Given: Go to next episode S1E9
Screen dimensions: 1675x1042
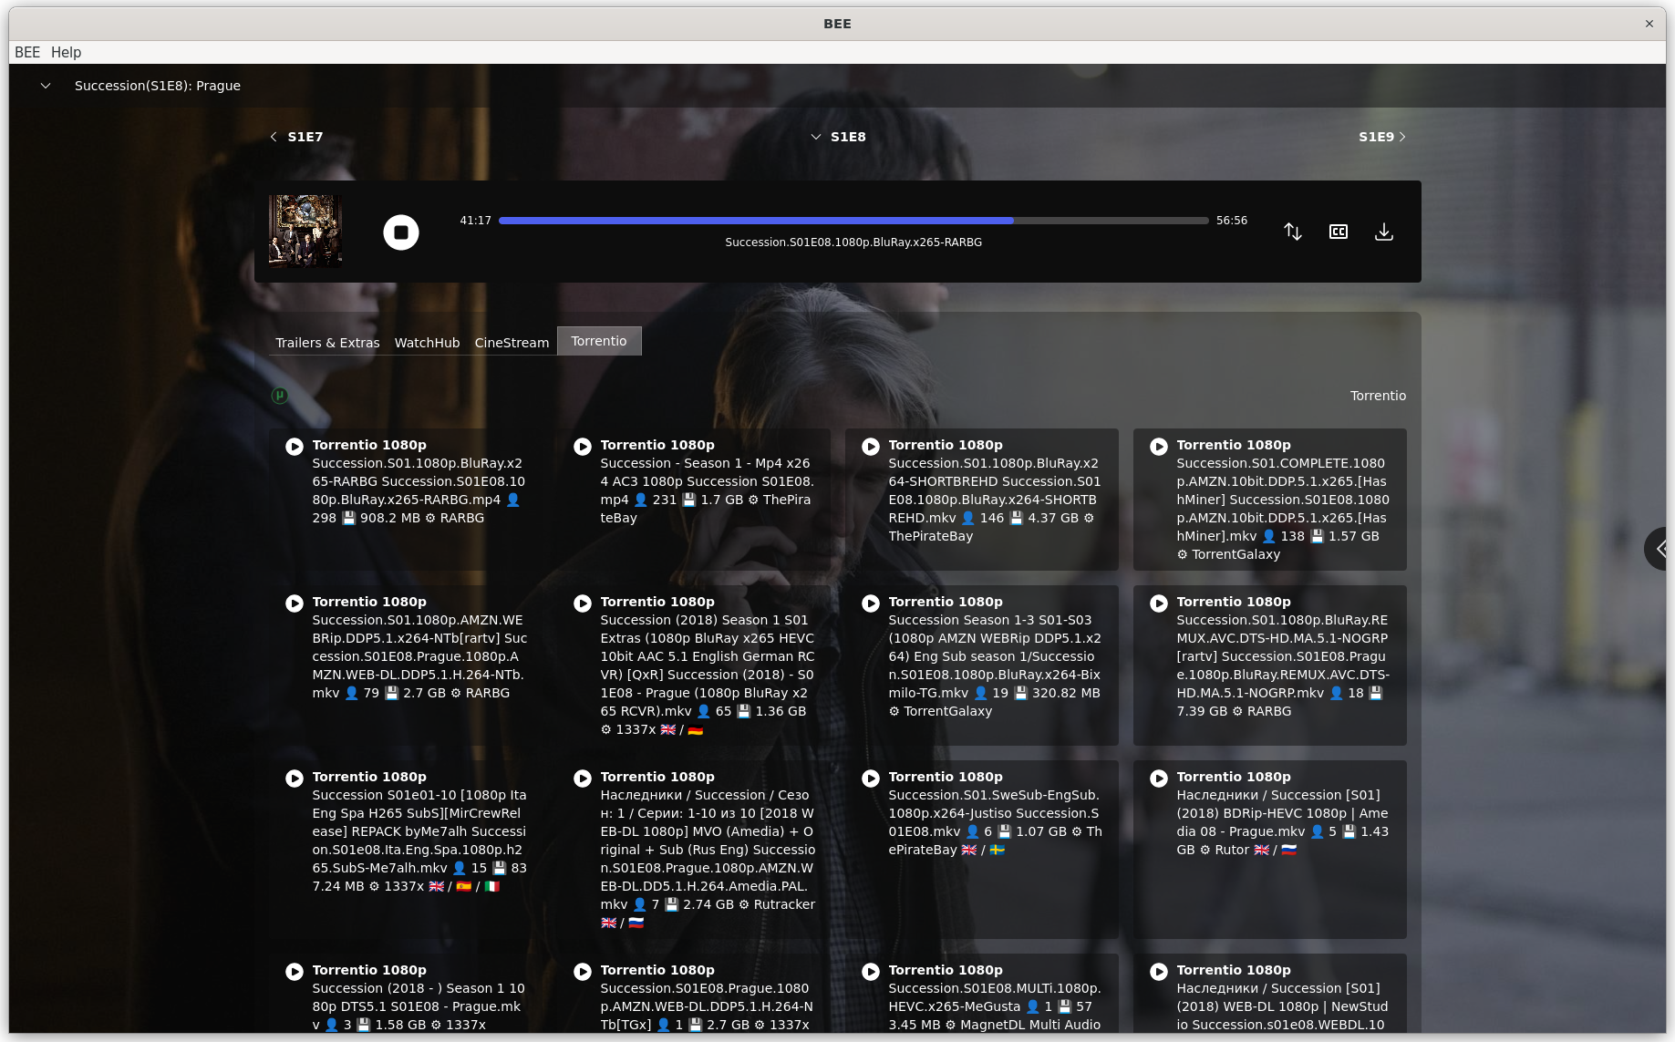Looking at the screenshot, I should click(x=1382, y=137).
